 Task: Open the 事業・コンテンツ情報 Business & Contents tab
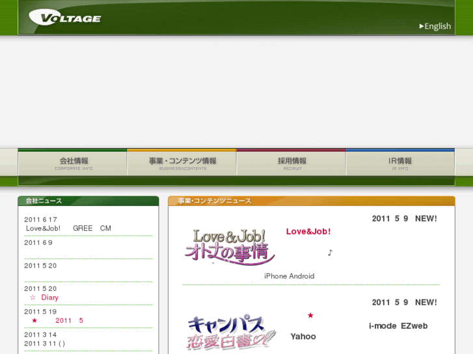pyautogui.click(x=182, y=163)
